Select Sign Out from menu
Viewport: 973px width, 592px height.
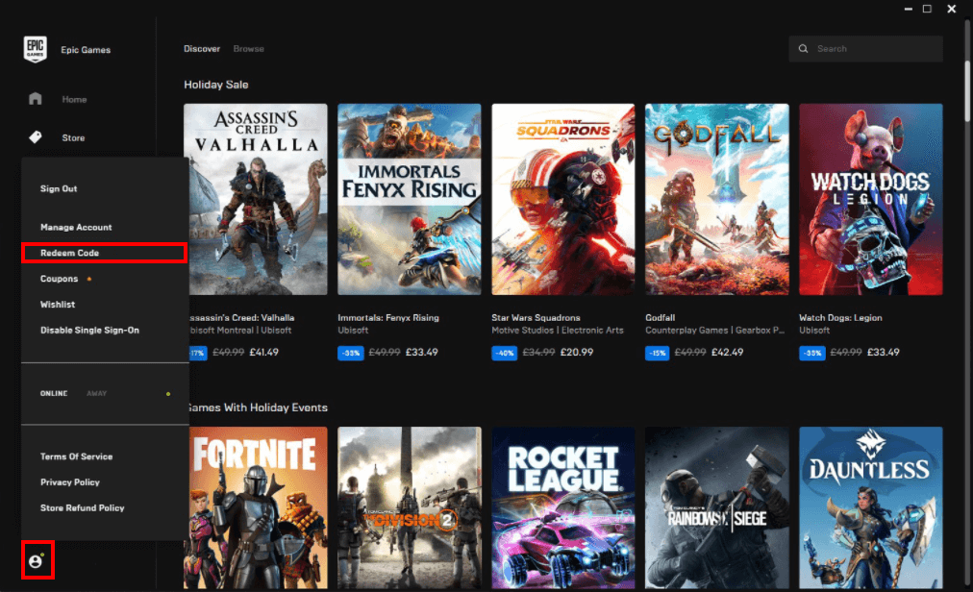(x=59, y=188)
